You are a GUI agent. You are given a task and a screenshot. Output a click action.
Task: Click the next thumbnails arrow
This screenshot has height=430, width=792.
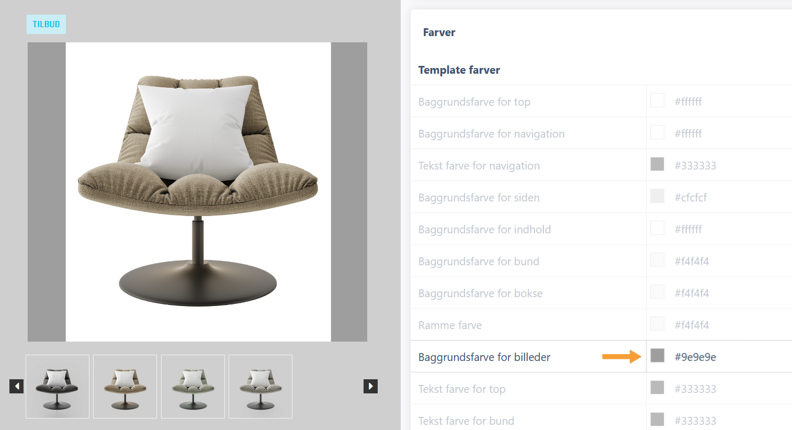click(370, 387)
